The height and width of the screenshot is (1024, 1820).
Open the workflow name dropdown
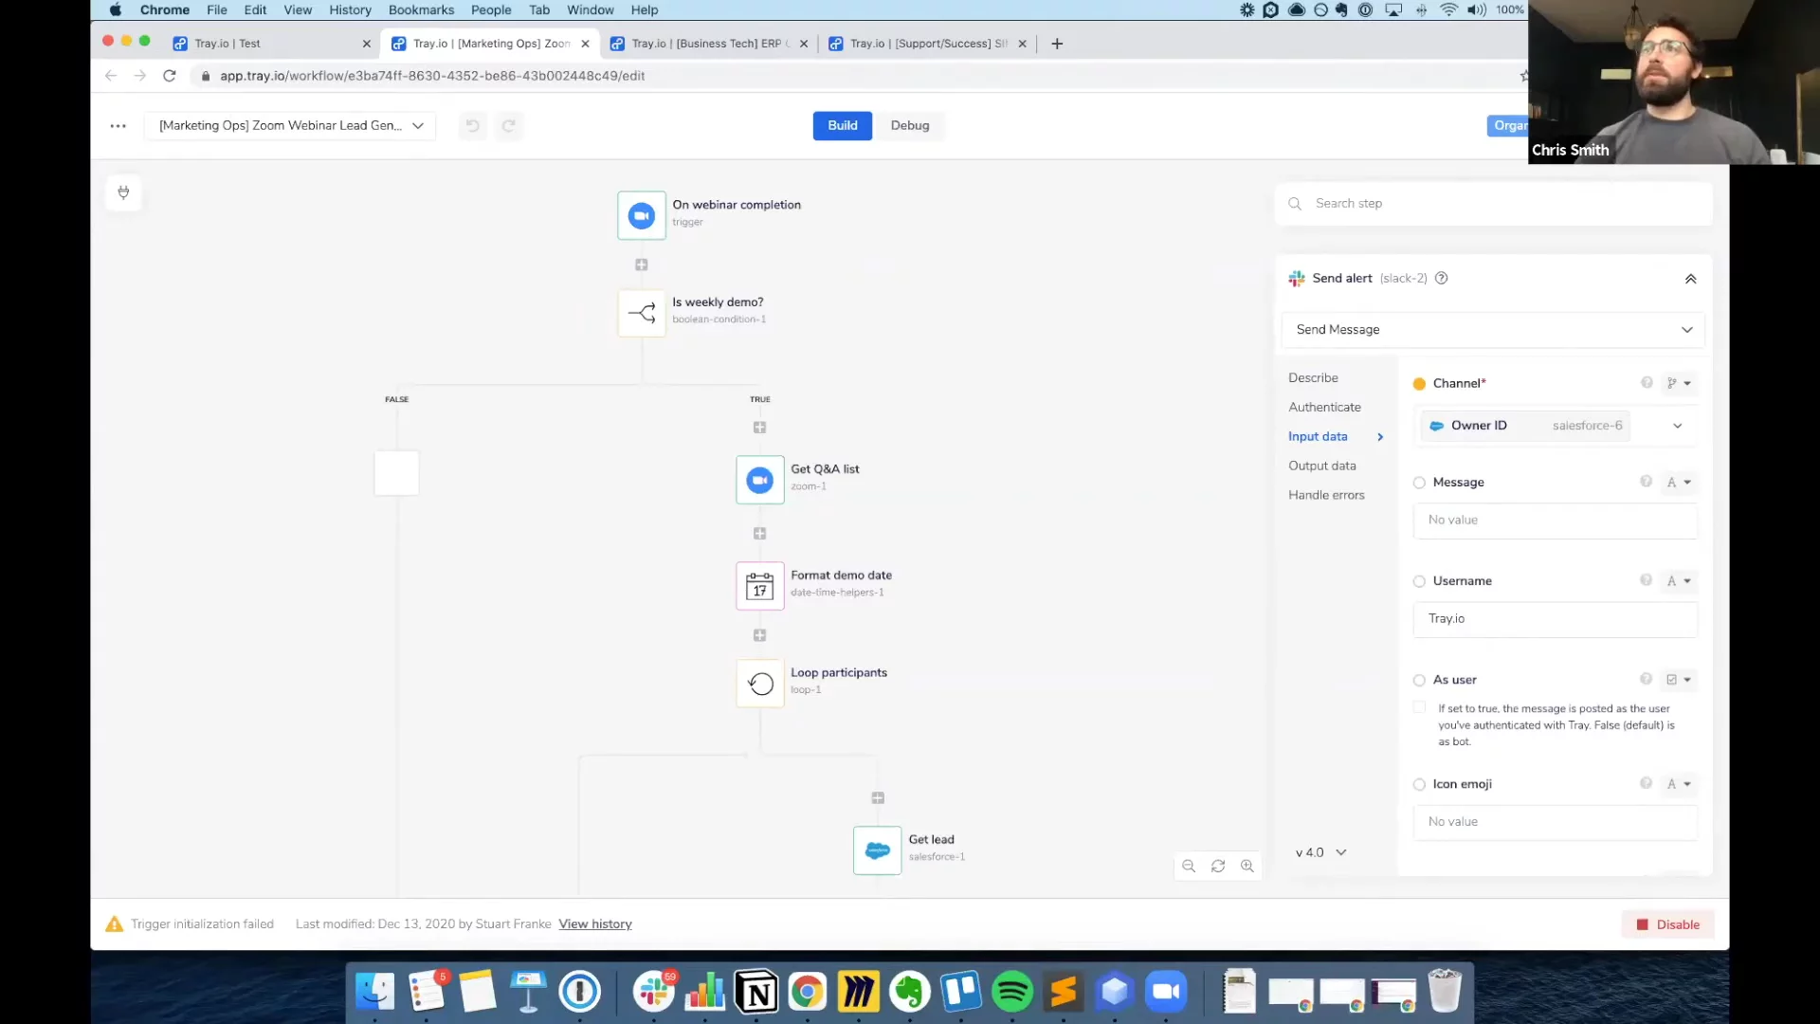(x=418, y=126)
